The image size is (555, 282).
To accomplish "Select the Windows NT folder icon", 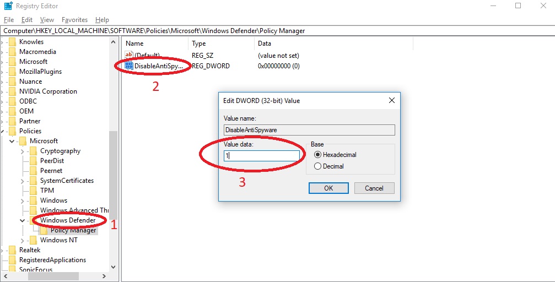I will coord(33,240).
